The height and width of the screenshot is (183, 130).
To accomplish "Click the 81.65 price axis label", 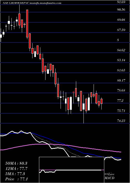I will pos(121,70).
